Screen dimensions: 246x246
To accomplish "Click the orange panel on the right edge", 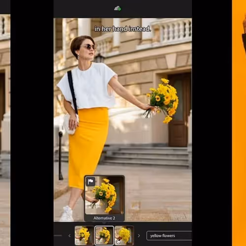I will coord(239,123).
